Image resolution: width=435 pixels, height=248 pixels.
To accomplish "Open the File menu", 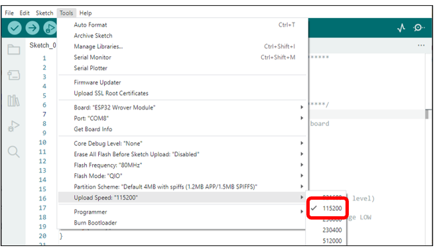I will pyautogui.click(x=9, y=13).
